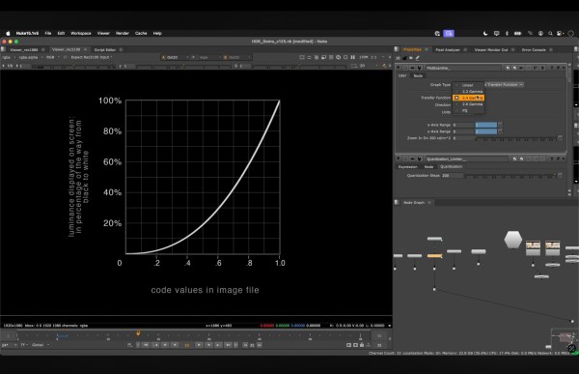
Task: Select Linear in the transfer function list
Action: pyautogui.click(x=469, y=85)
